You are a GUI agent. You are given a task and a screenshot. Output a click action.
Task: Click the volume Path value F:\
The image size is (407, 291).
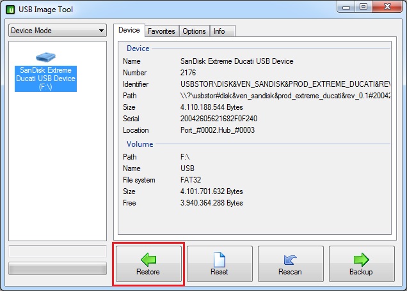tap(185, 157)
